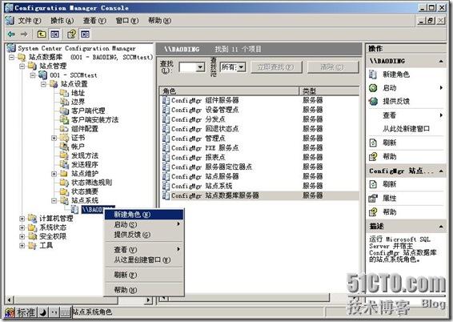Screen dimensions: 453x322
Task: Click the 清除 button
Action: pos(332,67)
